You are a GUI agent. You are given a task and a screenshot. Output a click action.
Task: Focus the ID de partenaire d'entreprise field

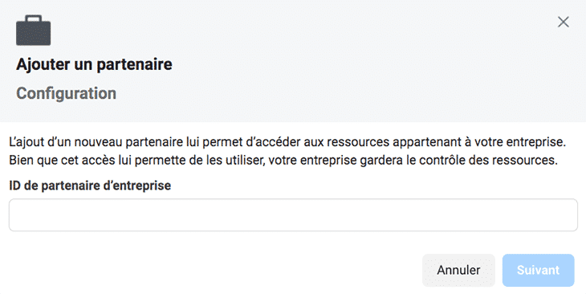[x=293, y=215]
